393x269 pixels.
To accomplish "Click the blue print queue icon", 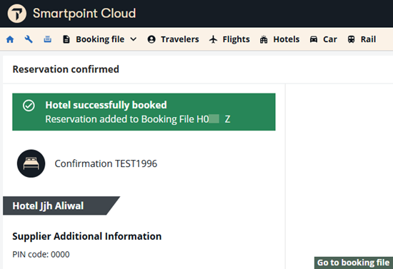I will coord(48,39).
